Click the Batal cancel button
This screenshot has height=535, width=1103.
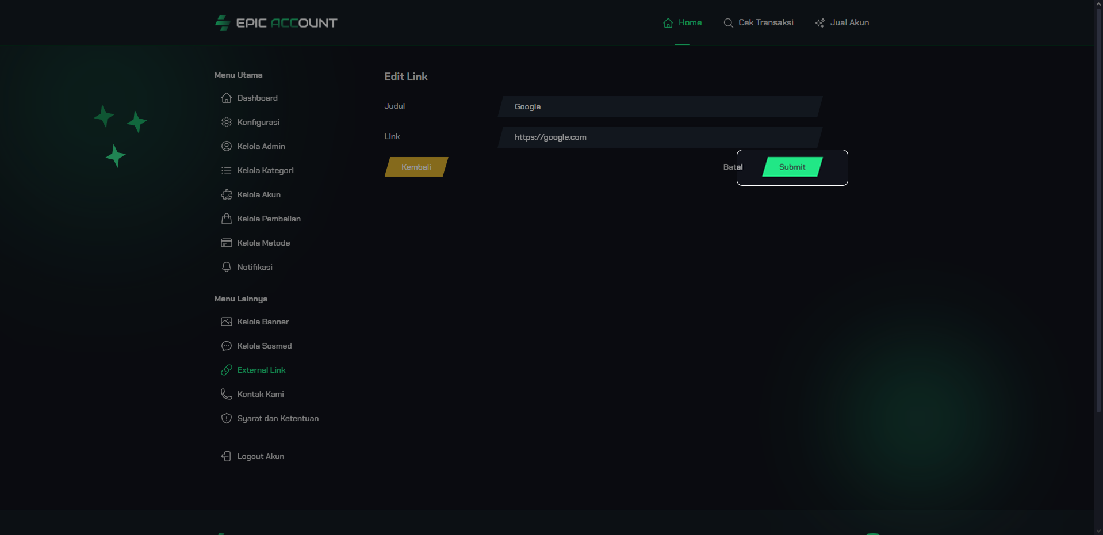pos(733,167)
